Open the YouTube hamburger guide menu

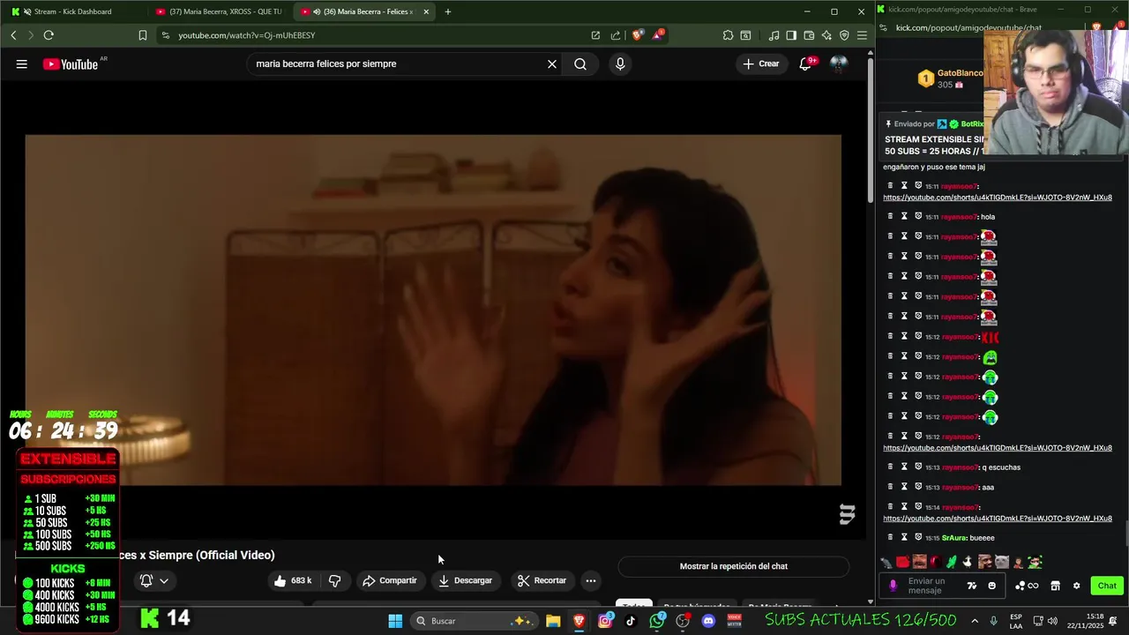point(22,63)
